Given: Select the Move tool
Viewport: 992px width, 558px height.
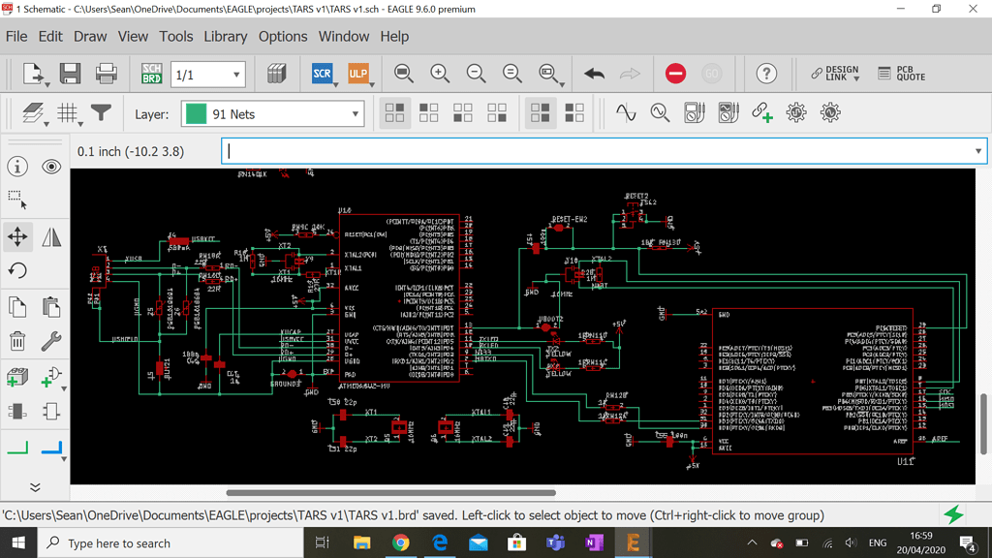Looking at the screenshot, I should click(17, 235).
